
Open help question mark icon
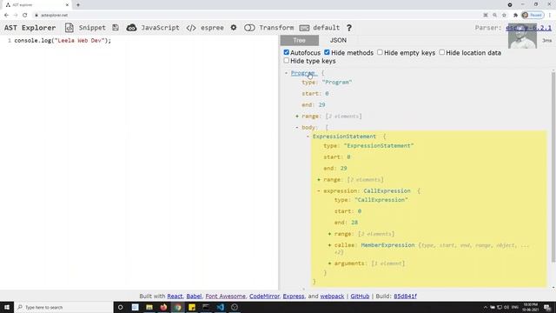click(x=349, y=28)
